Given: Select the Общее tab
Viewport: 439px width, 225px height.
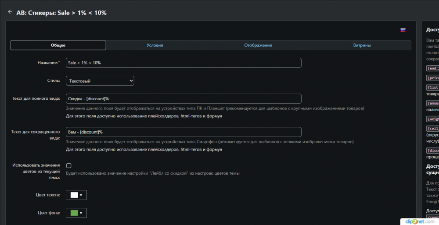Looking at the screenshot, I should [x=58, y=45].
